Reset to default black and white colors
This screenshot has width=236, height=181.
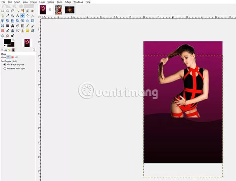click(x=5, y=46)
